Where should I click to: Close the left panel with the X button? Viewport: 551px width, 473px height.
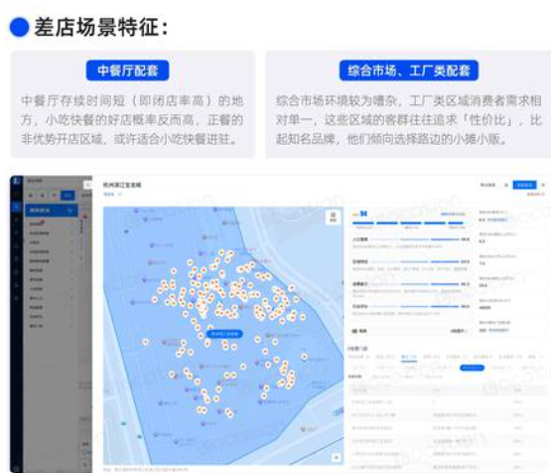tap(87, 184)
